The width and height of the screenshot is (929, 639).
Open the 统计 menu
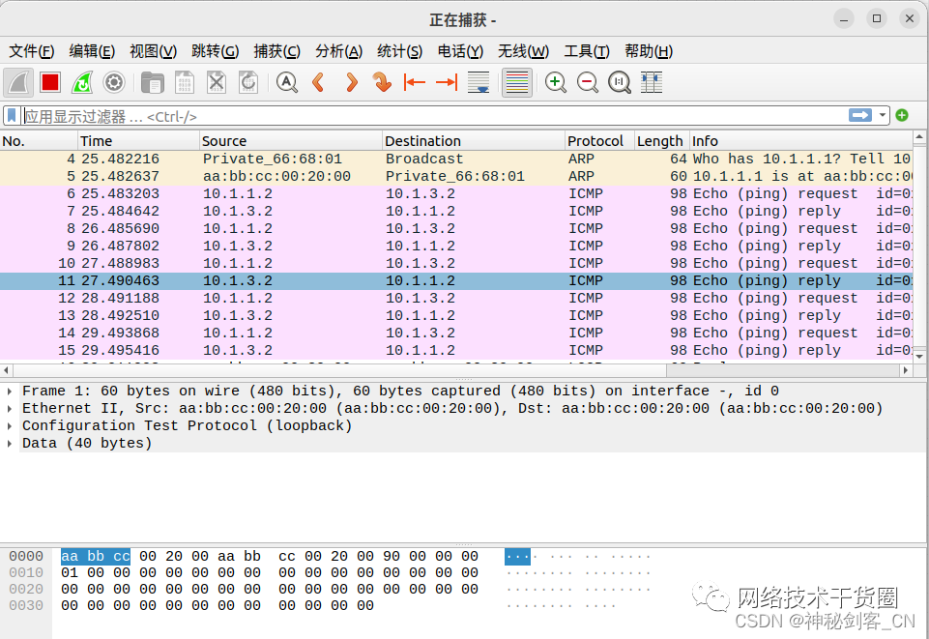click(399, 51)
